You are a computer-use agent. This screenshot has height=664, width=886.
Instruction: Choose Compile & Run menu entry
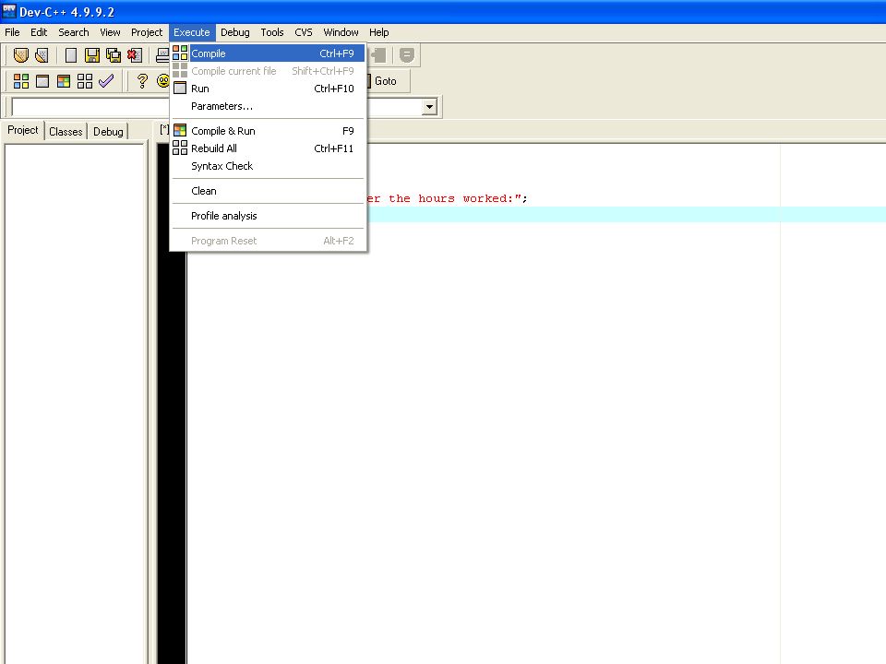(269, 130)
